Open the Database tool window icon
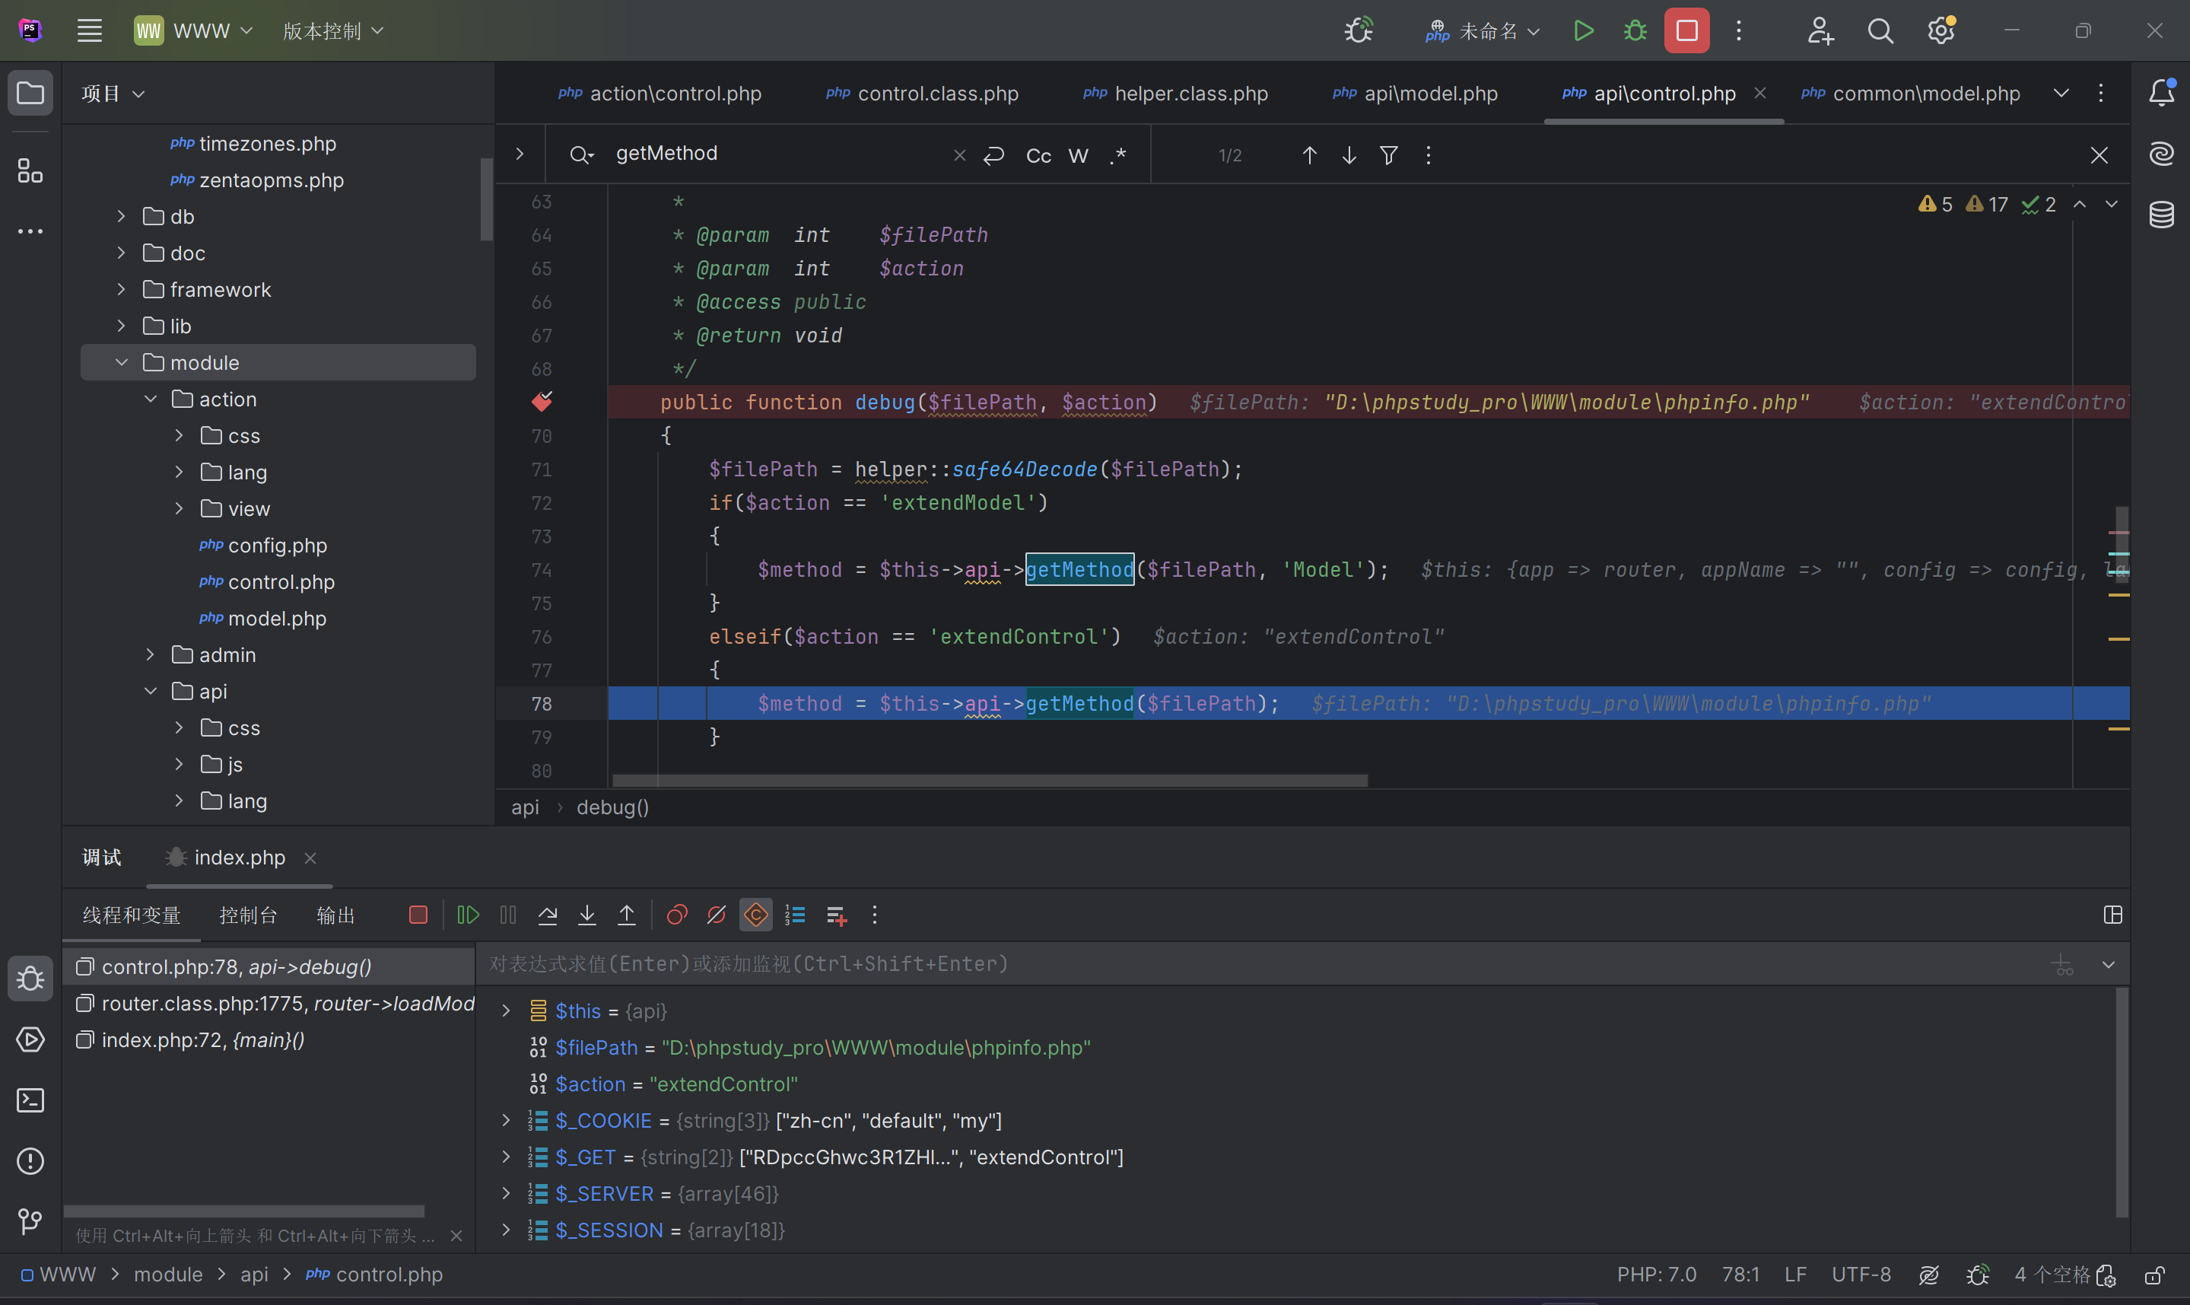 2161,215
